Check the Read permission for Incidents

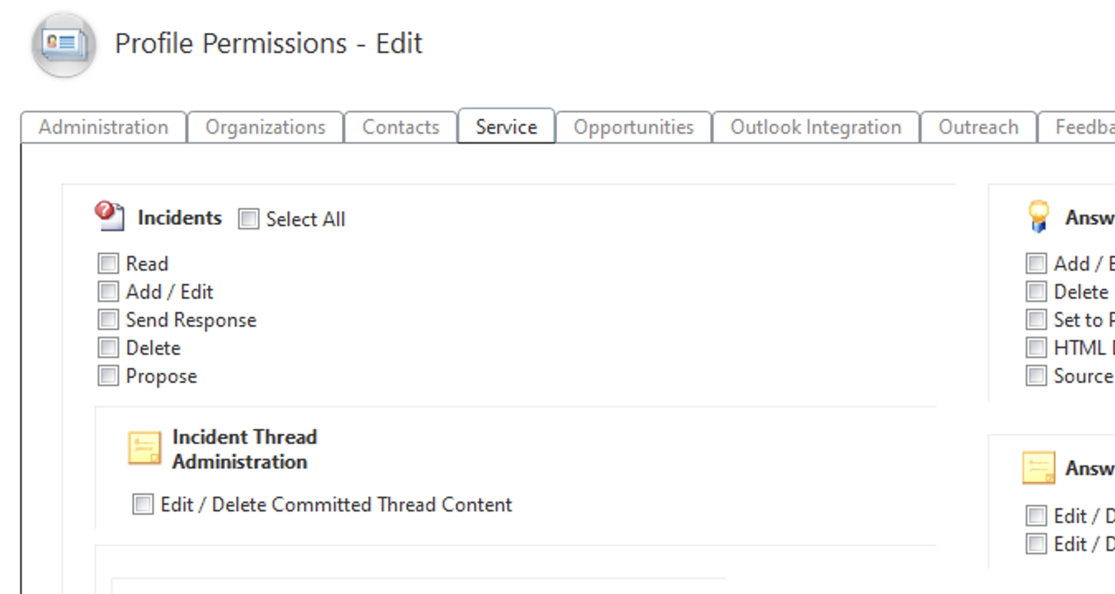[x=108, y=264]
